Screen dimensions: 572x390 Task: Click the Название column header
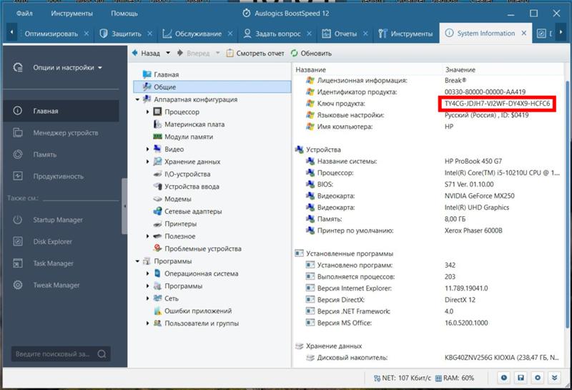click(x=310, y=69)
